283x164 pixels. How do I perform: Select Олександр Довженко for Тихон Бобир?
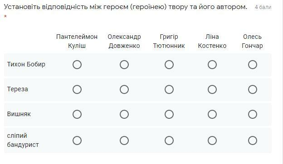(124, 65)
